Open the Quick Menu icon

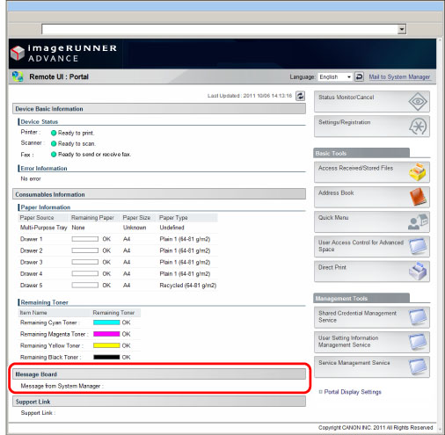point(418,221)
